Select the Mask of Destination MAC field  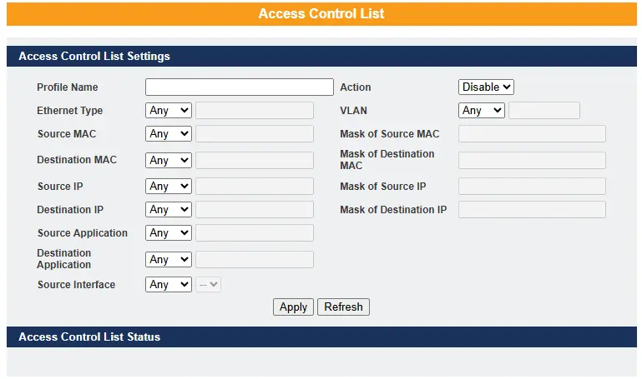532,160
